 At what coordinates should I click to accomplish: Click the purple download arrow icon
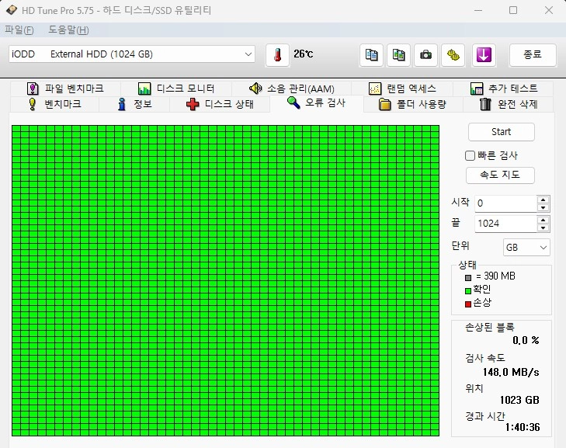484,55
